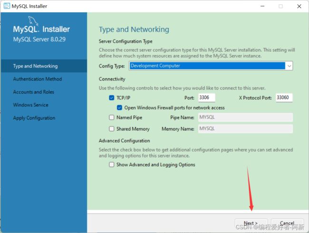Screen dimensions: 309x233
Task: Click the Connectivity section label
Action: 112,79
